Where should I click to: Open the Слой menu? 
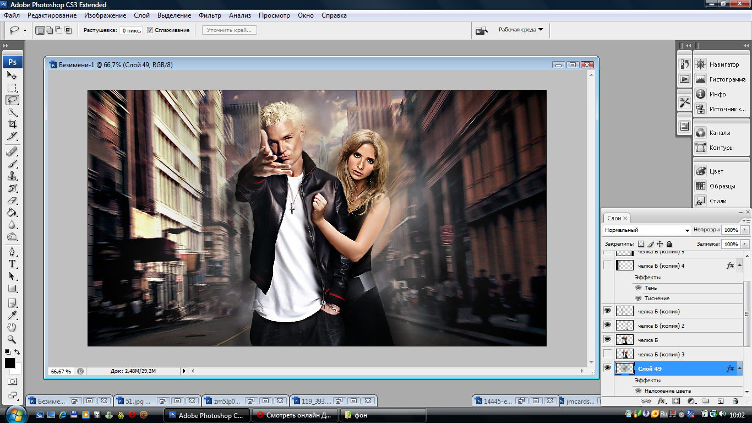(x=141, y=15)
